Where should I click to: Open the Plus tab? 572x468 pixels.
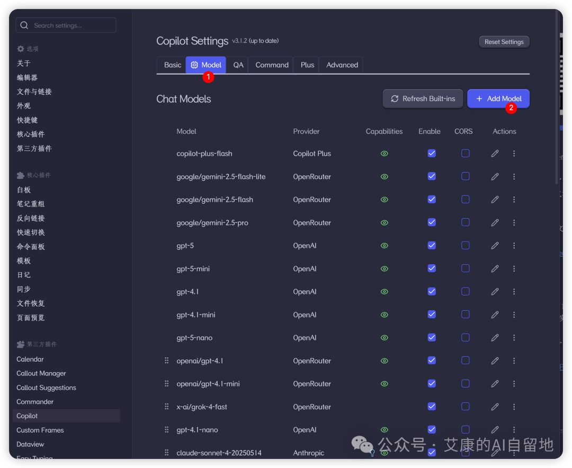[x=307, y=65]
